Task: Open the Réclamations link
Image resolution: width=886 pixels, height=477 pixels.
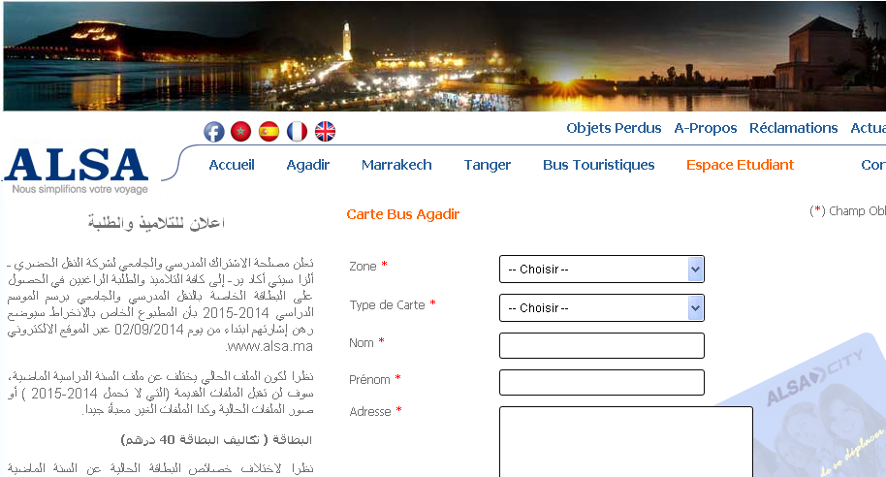Action: click(793, 128)
